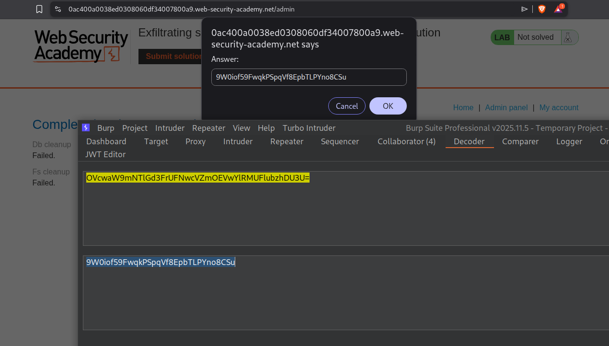Viewport: 609px width, 346px height.
Task: Click the Base64 encoded text in Decoder
Action: coord(197,178)
